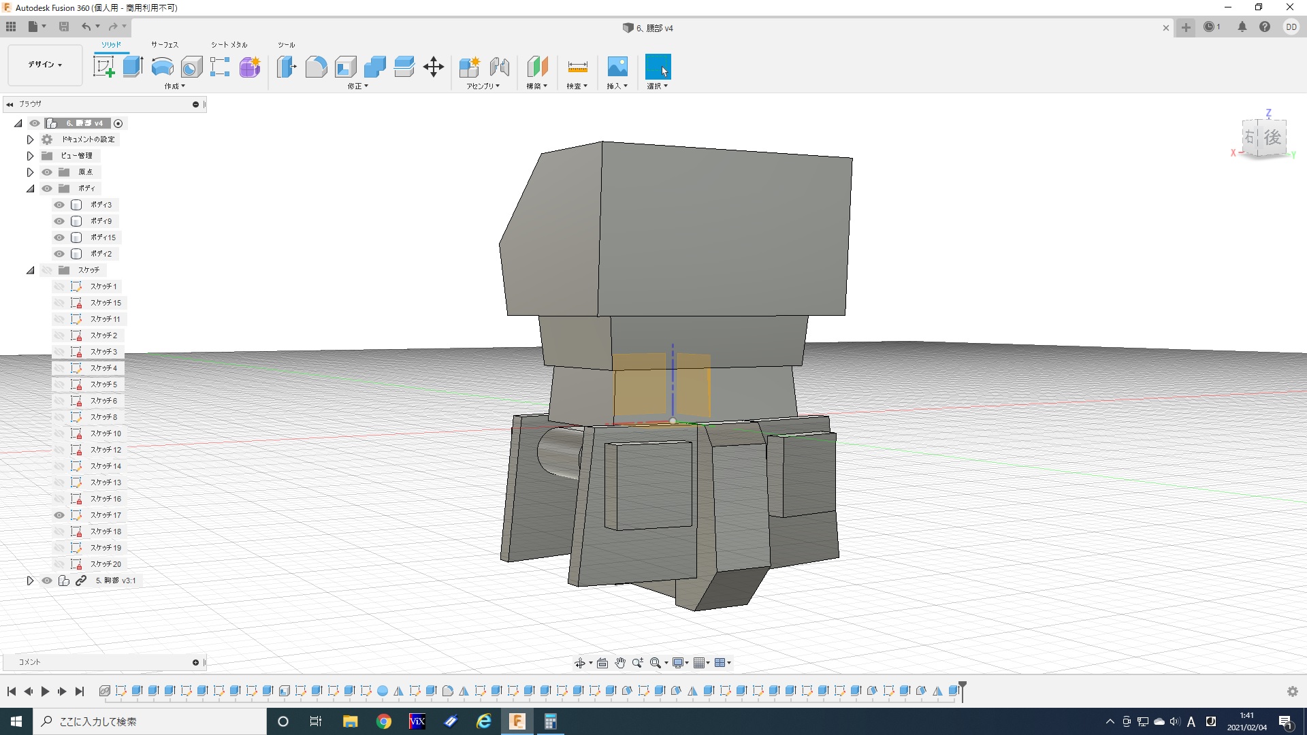Open the デザイン workspace dropdown
Viewport: 1307px width, 735px height.
[x=45, y=65]
